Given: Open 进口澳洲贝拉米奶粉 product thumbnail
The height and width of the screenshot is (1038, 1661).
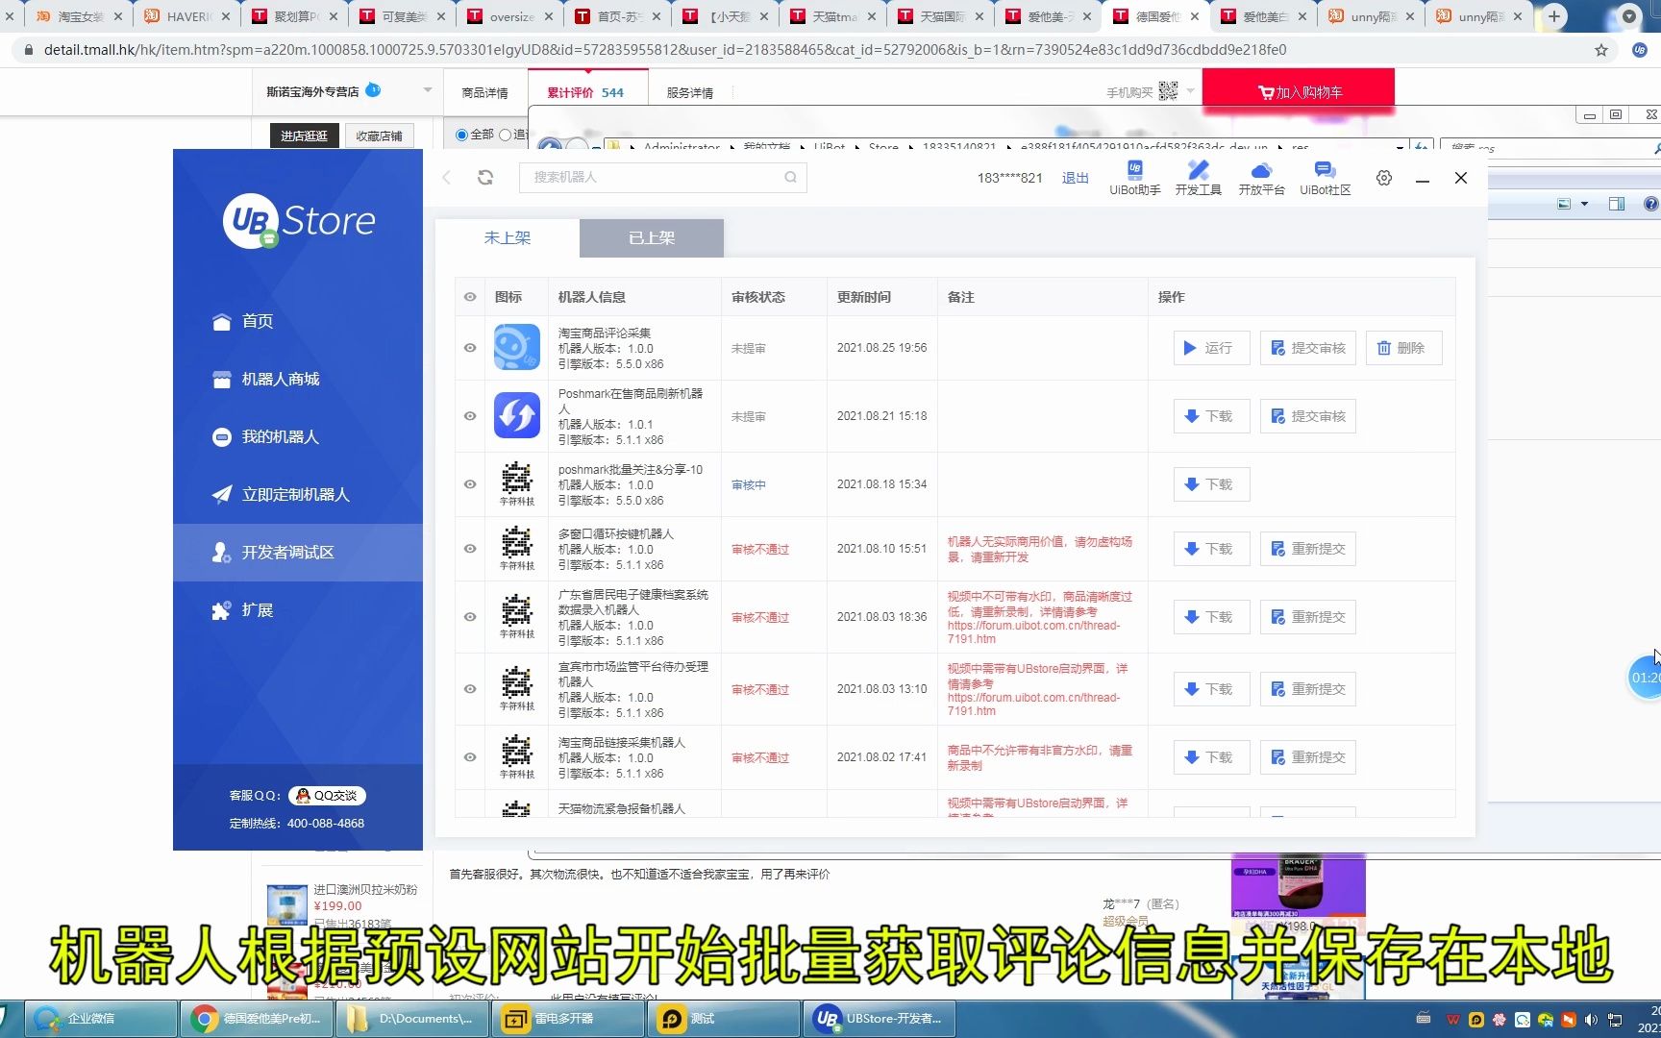Looking at the screenshot, I should coord(286,906).
